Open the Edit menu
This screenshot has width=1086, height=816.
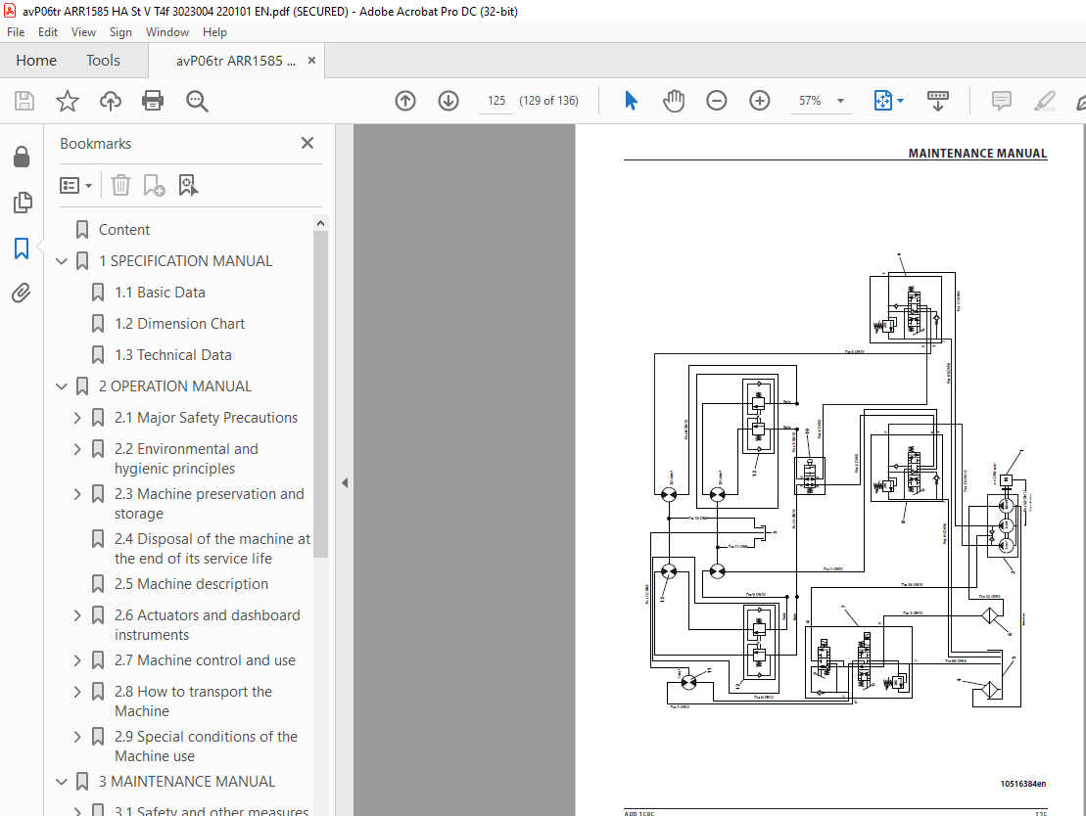48,32
